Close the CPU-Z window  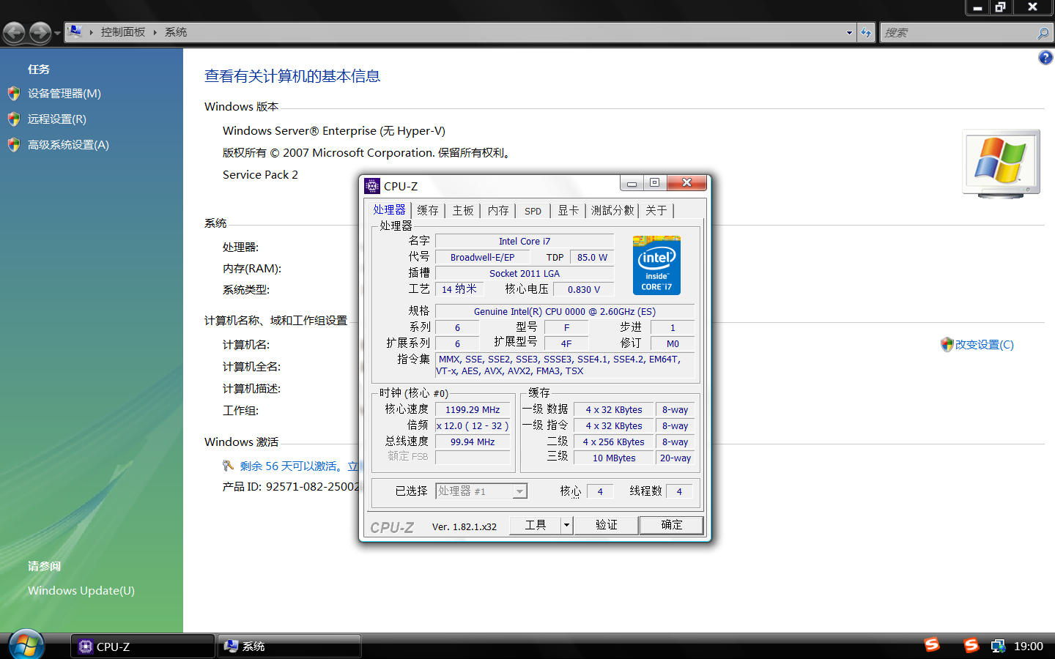click(x=686, y=183)
